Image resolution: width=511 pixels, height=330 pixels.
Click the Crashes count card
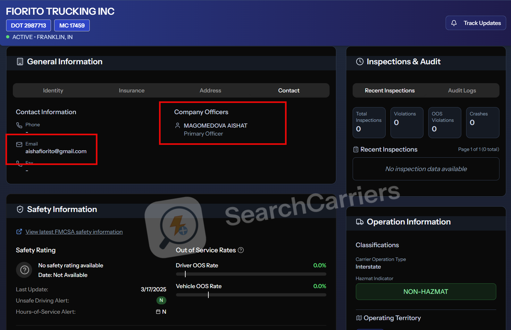pyautogui.click(x=482, y=123)
